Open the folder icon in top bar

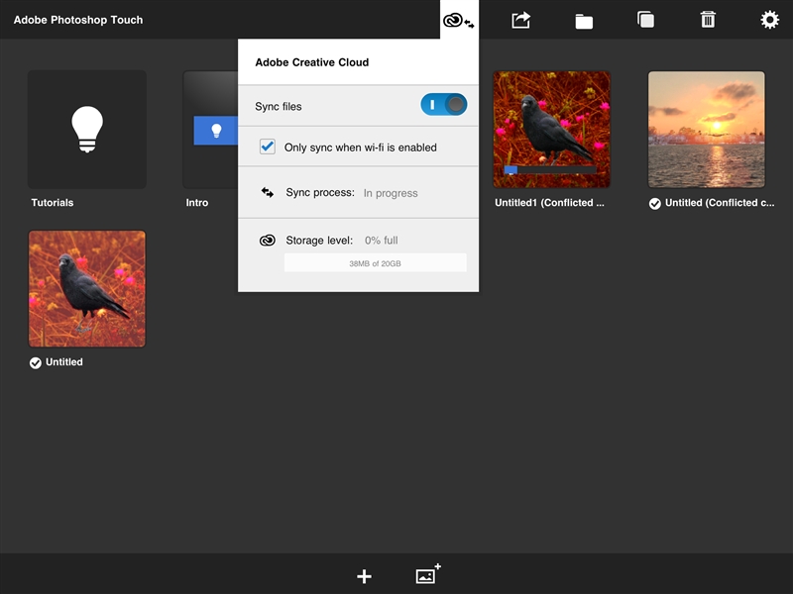click(x=584, y=21)
